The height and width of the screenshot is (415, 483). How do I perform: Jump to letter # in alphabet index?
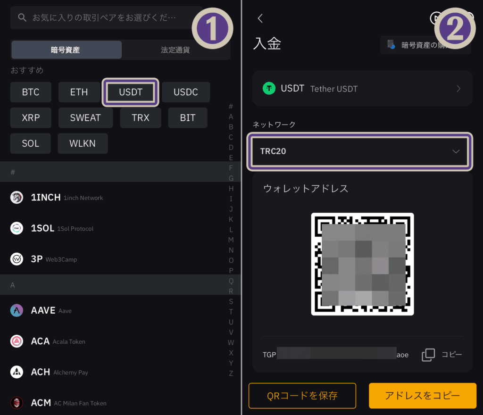231,107
